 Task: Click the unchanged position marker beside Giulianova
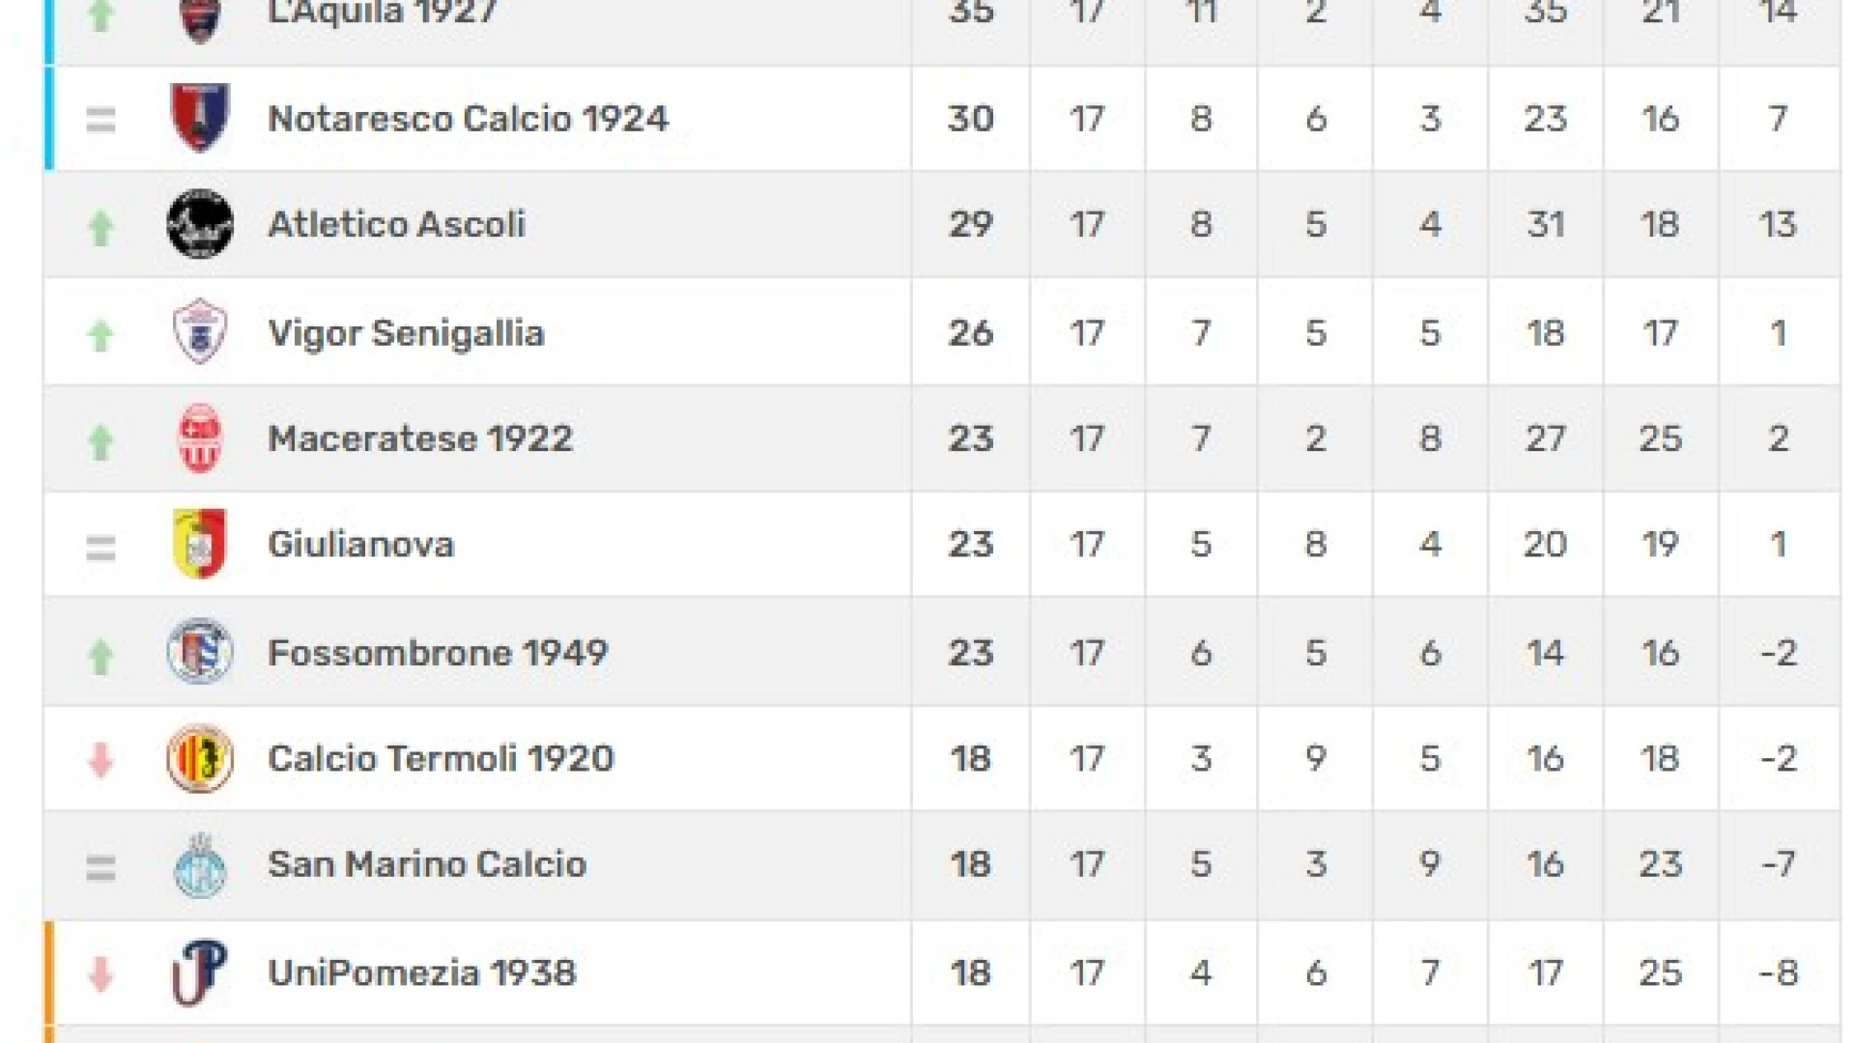coord(100,549)
